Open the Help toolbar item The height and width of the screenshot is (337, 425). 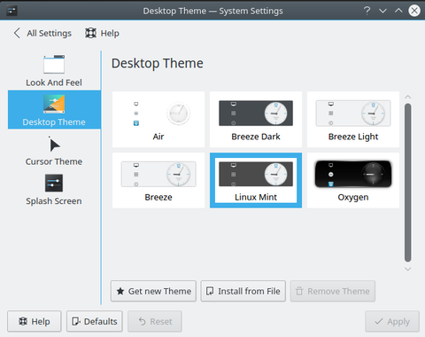[x=102, y=33]
